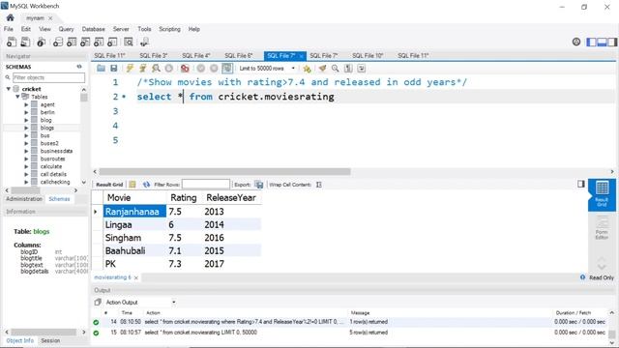Refresh schemas icon next to SCHEMAS
Screen dimensions: 619x348
79,67
